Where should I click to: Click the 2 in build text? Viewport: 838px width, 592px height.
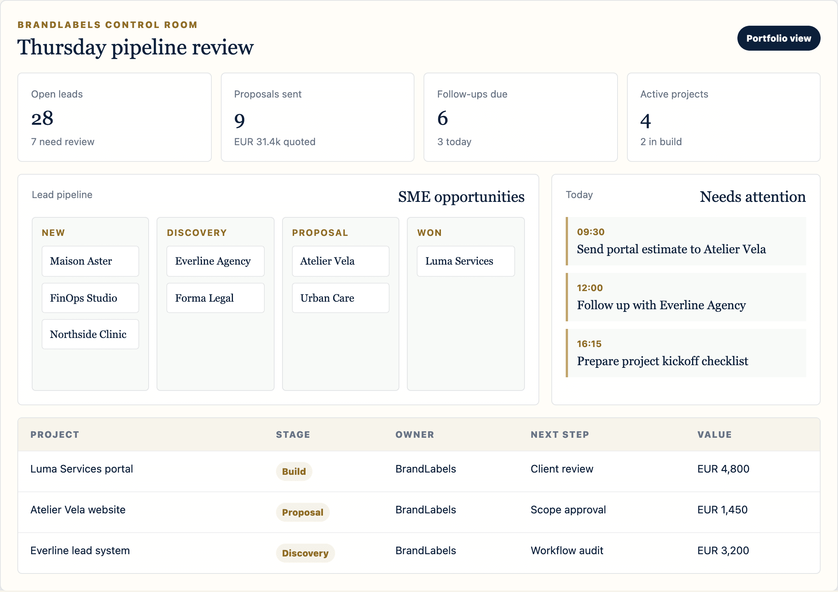(661, 142)
